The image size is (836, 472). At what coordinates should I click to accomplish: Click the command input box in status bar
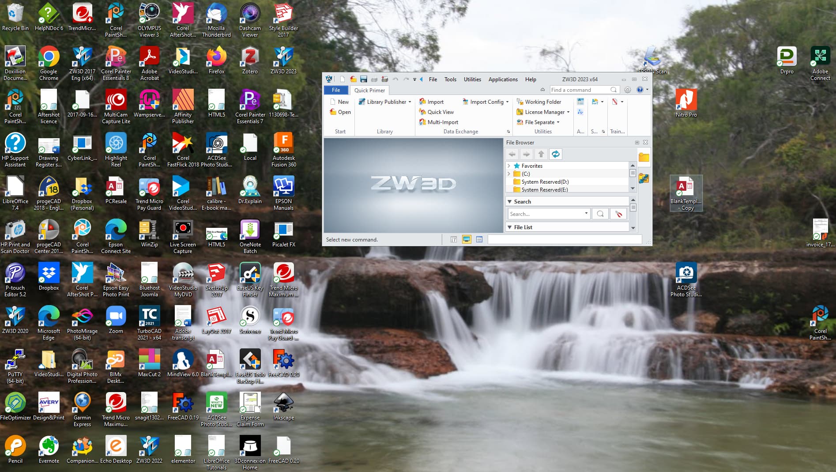point(565,239)
